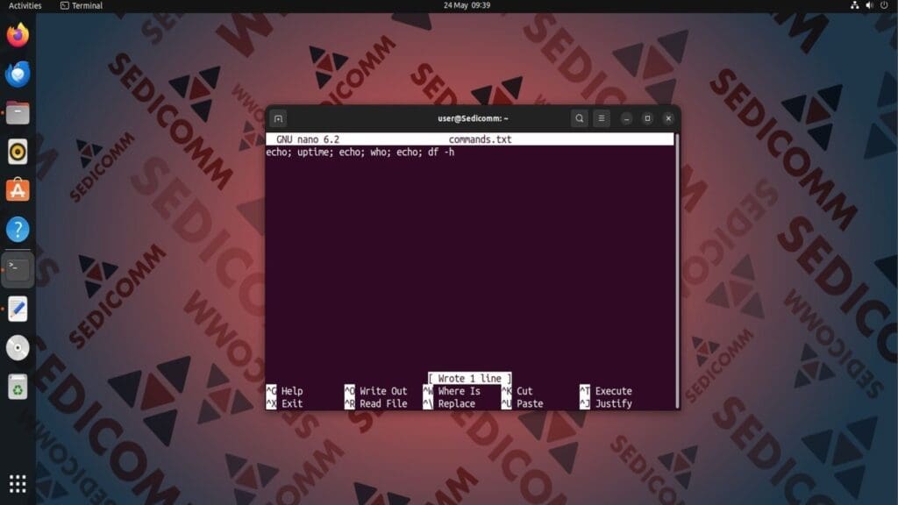The width and height of the screenshot is (898, 505).
Task: Launch Firefox from the dock
Action: coord(18,35)
